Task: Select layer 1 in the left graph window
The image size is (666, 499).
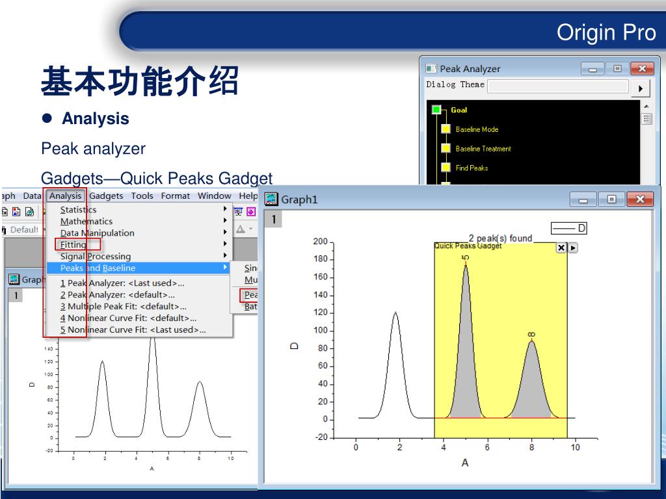Action: tap(16, 296)
